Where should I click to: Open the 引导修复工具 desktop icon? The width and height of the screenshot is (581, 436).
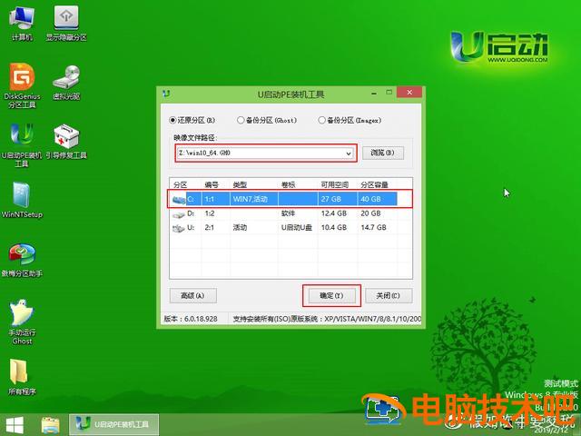tap(66, 142)
